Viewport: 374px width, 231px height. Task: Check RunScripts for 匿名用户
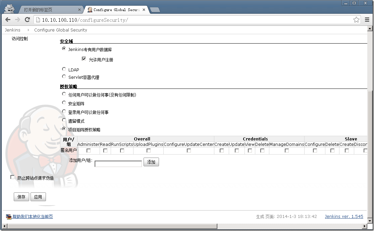(x=122, y=151)
